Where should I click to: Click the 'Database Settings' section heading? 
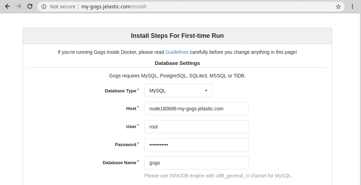tap(177, 63)
